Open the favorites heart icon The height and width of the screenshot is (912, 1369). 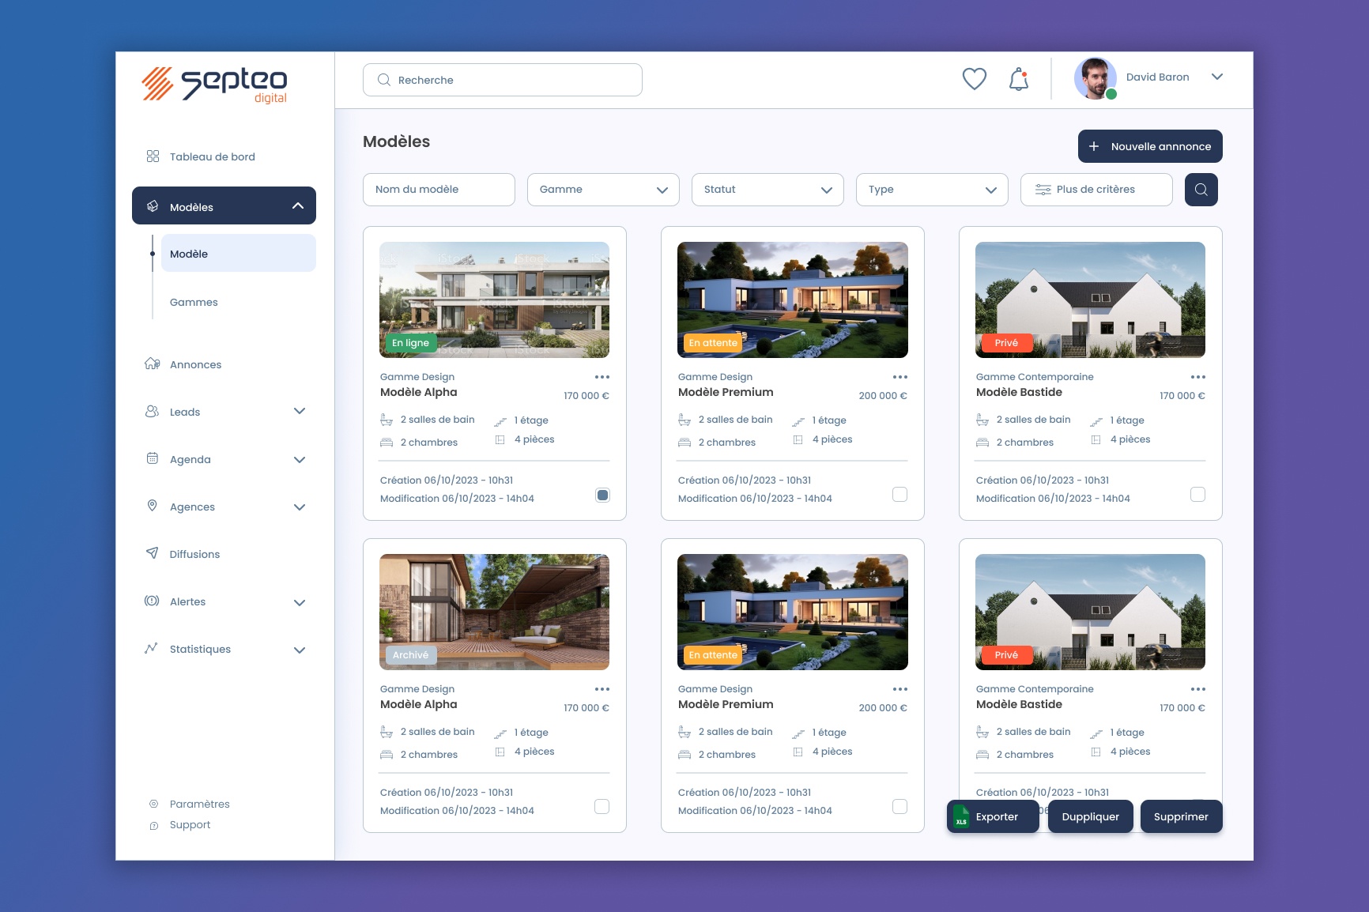tap(974, 79)
